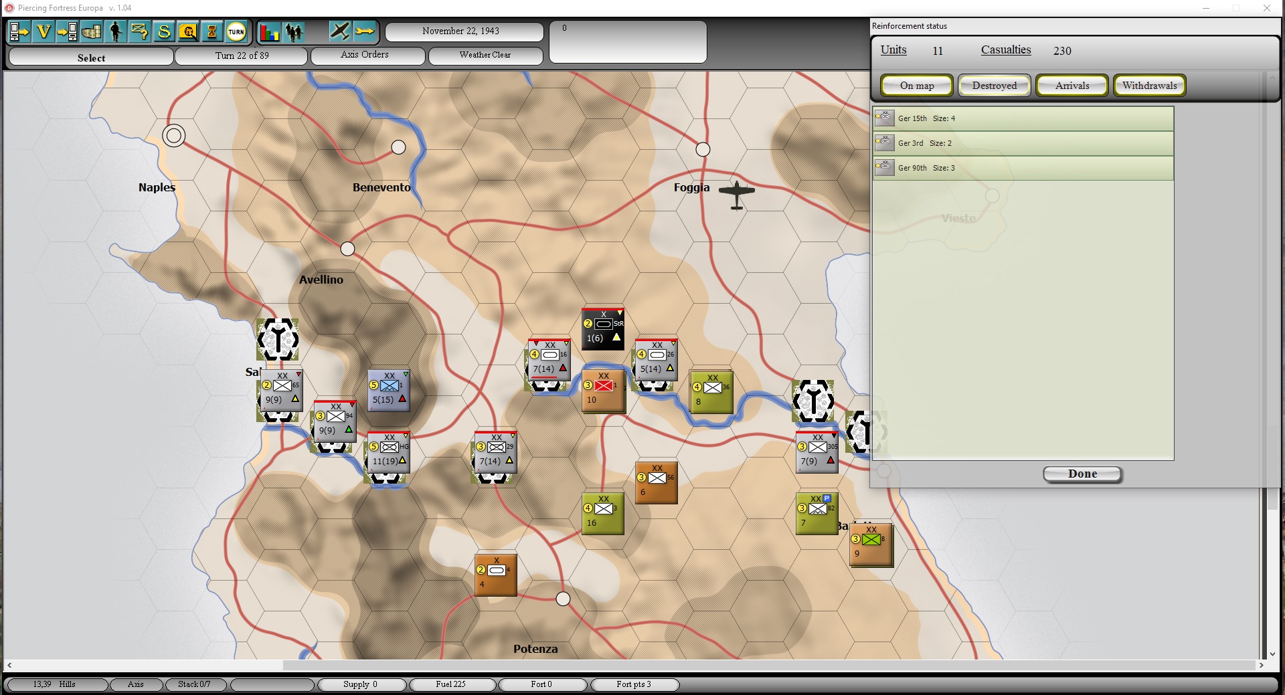Click the unit question mark icon
The height and width of the screenshot is (695, 1285).
pyautogui.click(x=140, y=31)
